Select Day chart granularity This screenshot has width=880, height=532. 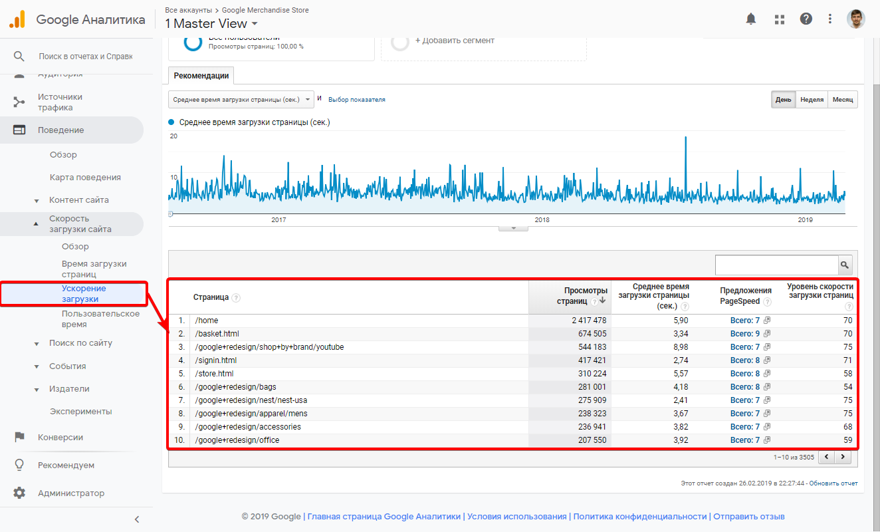coord(783,100)
